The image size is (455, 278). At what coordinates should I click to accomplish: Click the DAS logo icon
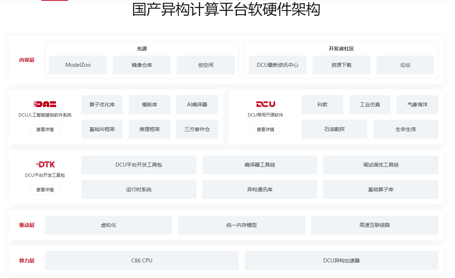click(45, 105)
